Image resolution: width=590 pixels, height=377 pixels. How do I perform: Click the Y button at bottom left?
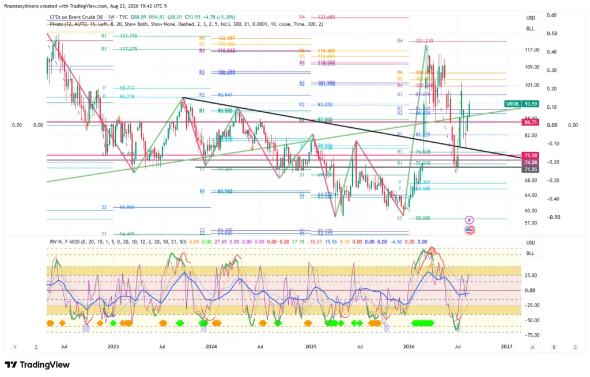pos(15,347)
